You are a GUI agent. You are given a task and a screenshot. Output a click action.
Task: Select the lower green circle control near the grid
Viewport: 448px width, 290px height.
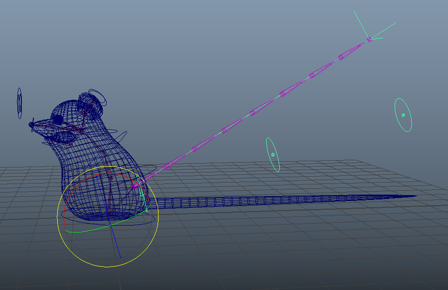click(273, 154)
